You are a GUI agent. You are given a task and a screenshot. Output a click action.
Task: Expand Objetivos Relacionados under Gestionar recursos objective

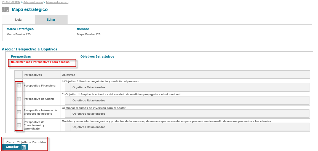pyautogui.click(x=89, y=114)
